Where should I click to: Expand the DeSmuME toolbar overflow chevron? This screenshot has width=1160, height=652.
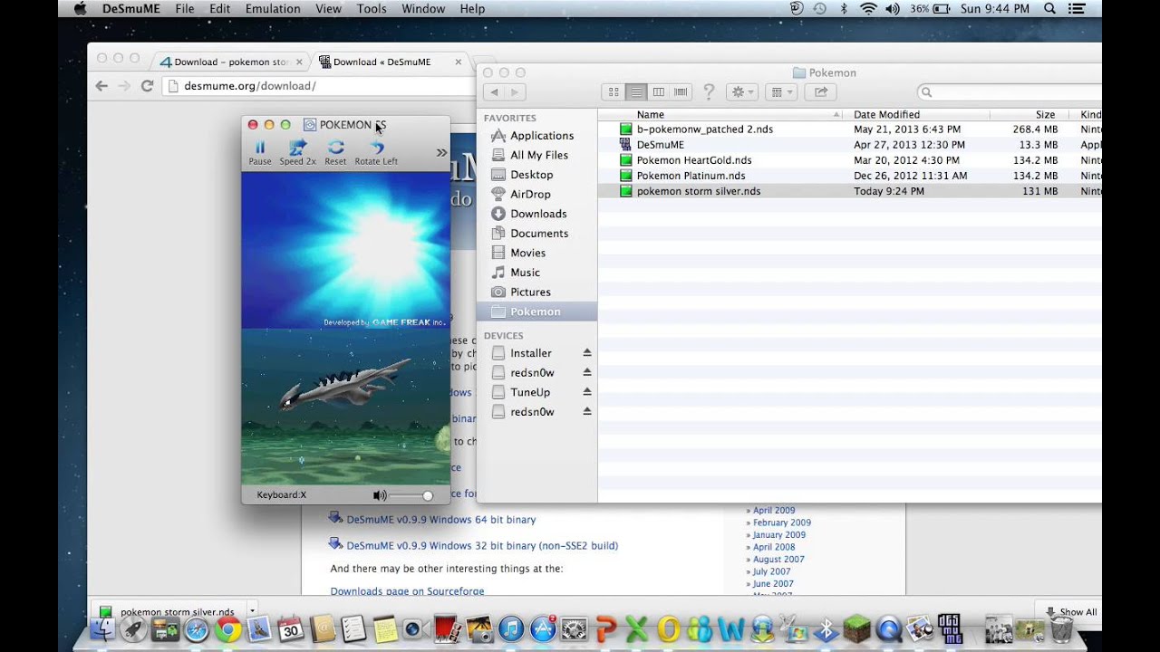(x=441, y=152)
